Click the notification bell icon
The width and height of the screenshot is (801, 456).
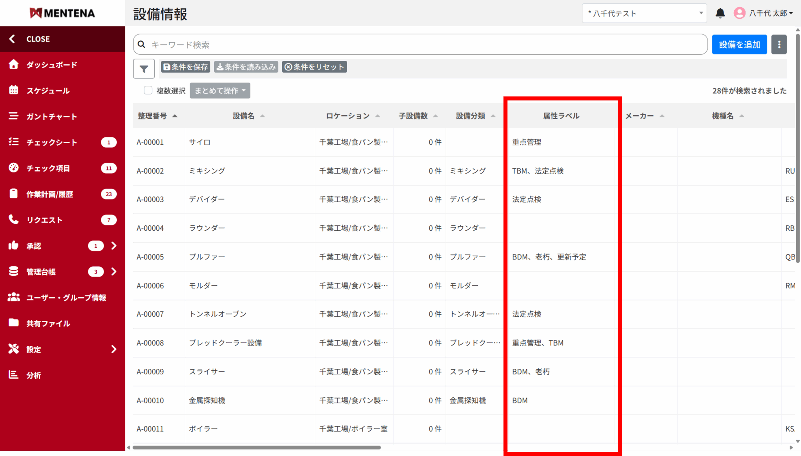[720, 13]
